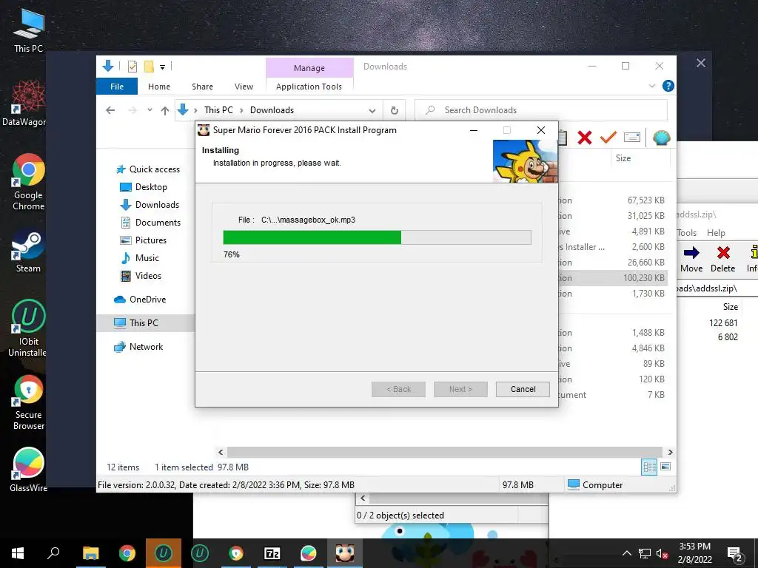
Task: Click properties quick access toolbar icon
Action: pyautogui.click(x=132, y=67)
